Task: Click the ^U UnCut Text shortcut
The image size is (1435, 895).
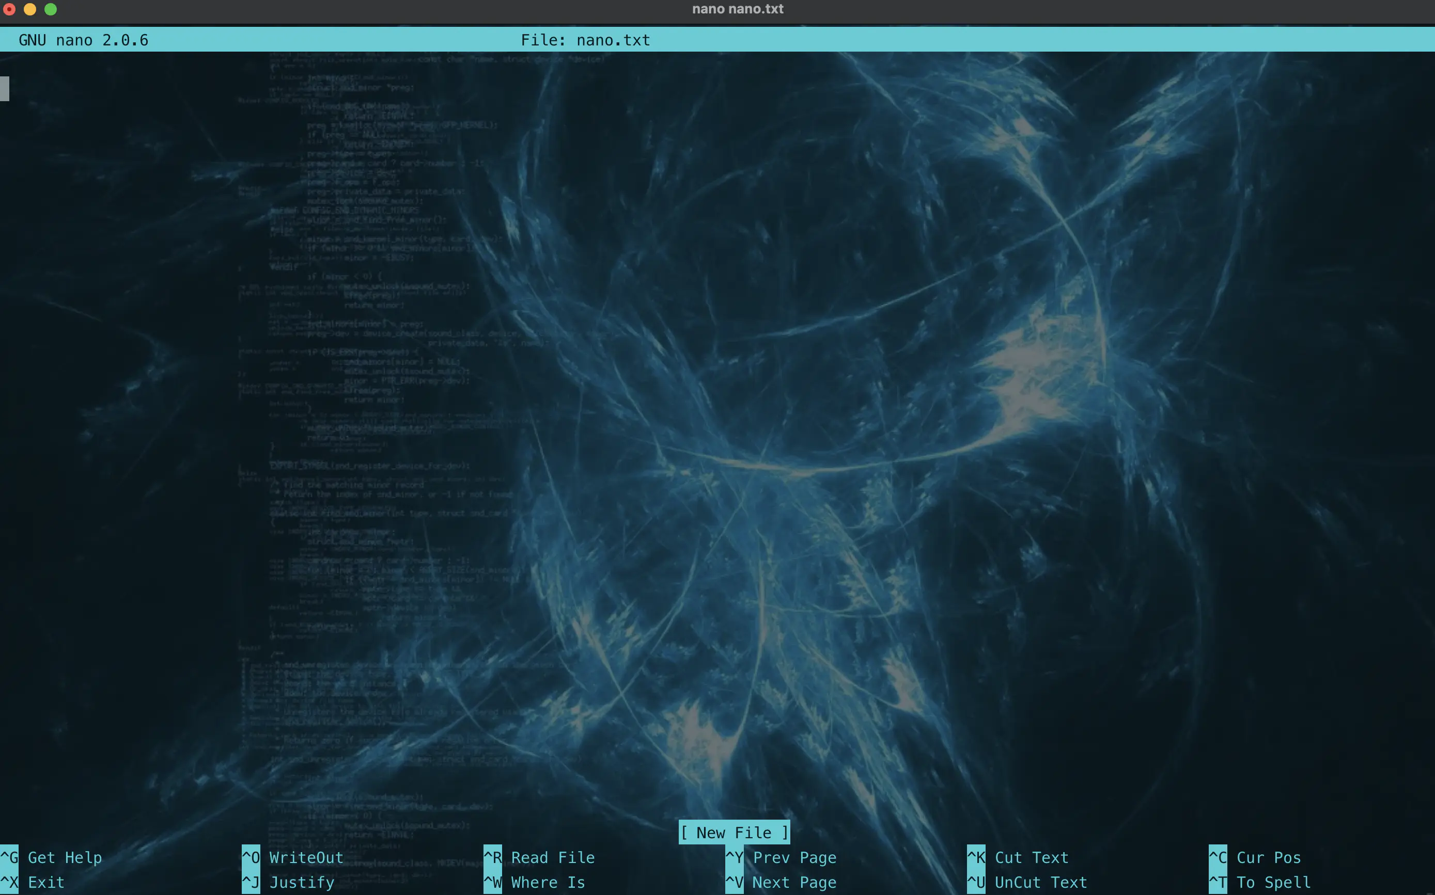Action: tap(1027, 882)
